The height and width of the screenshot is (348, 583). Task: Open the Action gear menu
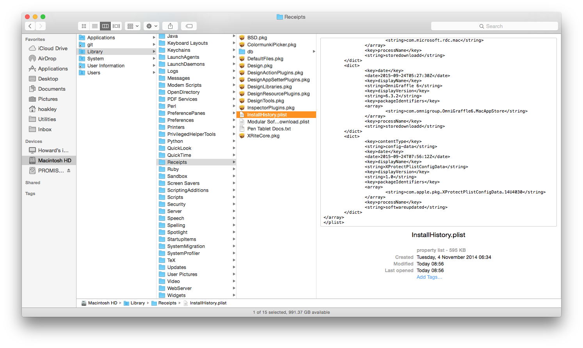(151, 26)
